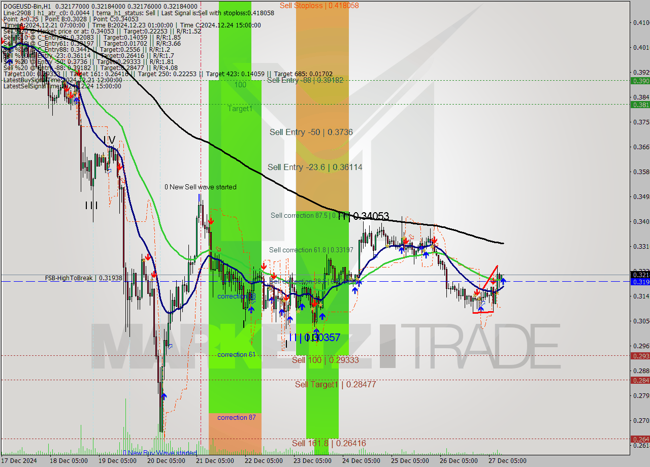Select the 'Target100: 0.29333' targets info line
Image resolution: width=650 pixels, height=467 pixels.
(168, 74)
